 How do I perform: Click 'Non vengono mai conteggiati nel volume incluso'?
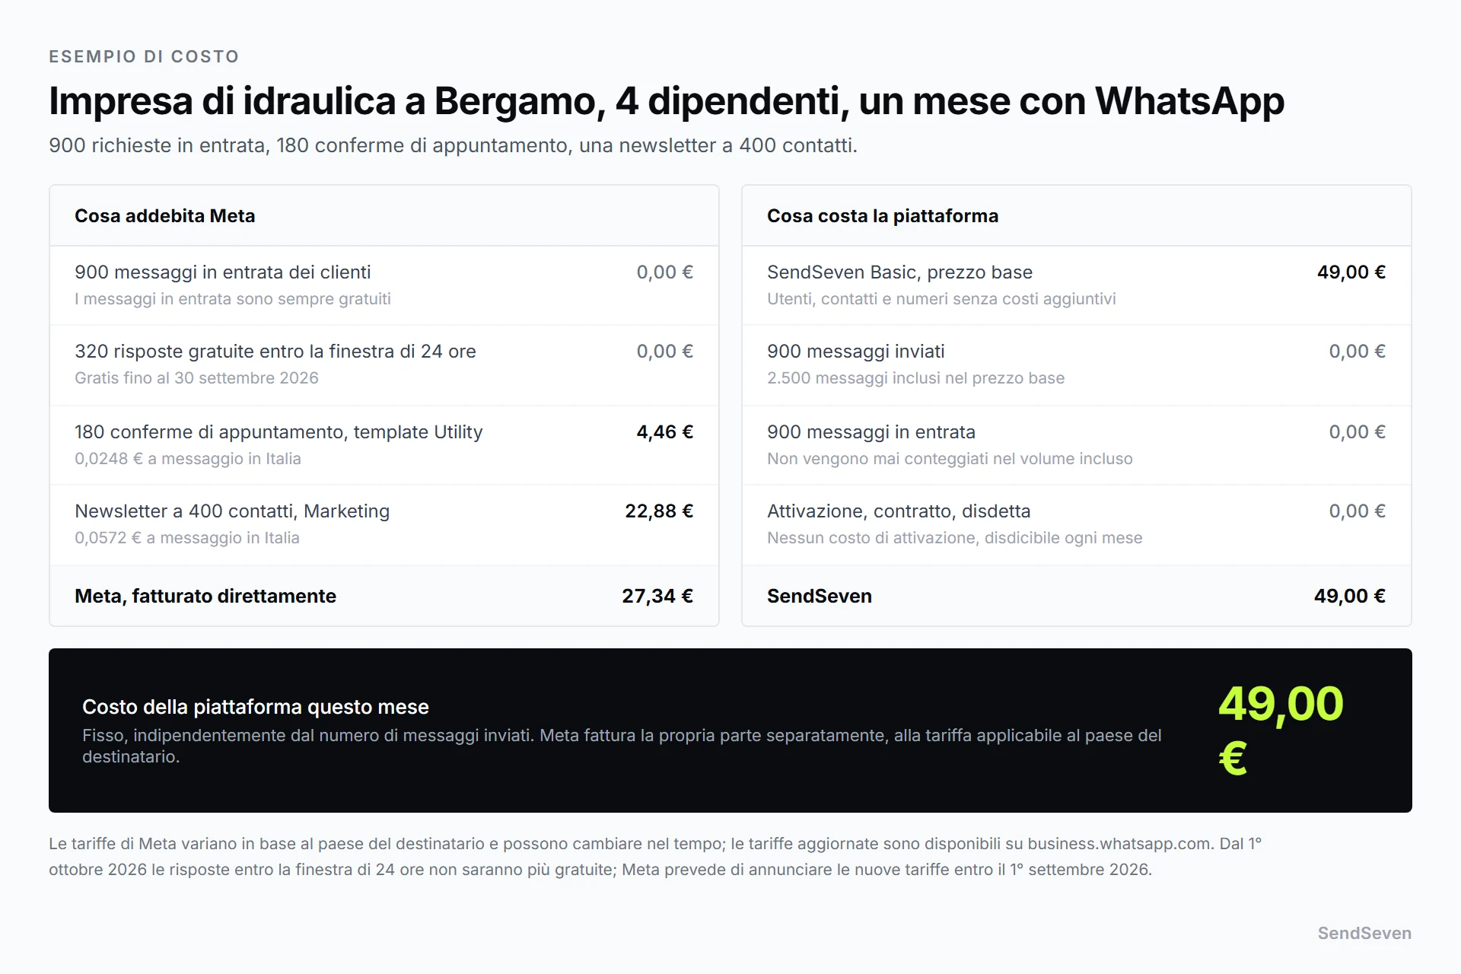pyautogui.click(x=950, y=459)
